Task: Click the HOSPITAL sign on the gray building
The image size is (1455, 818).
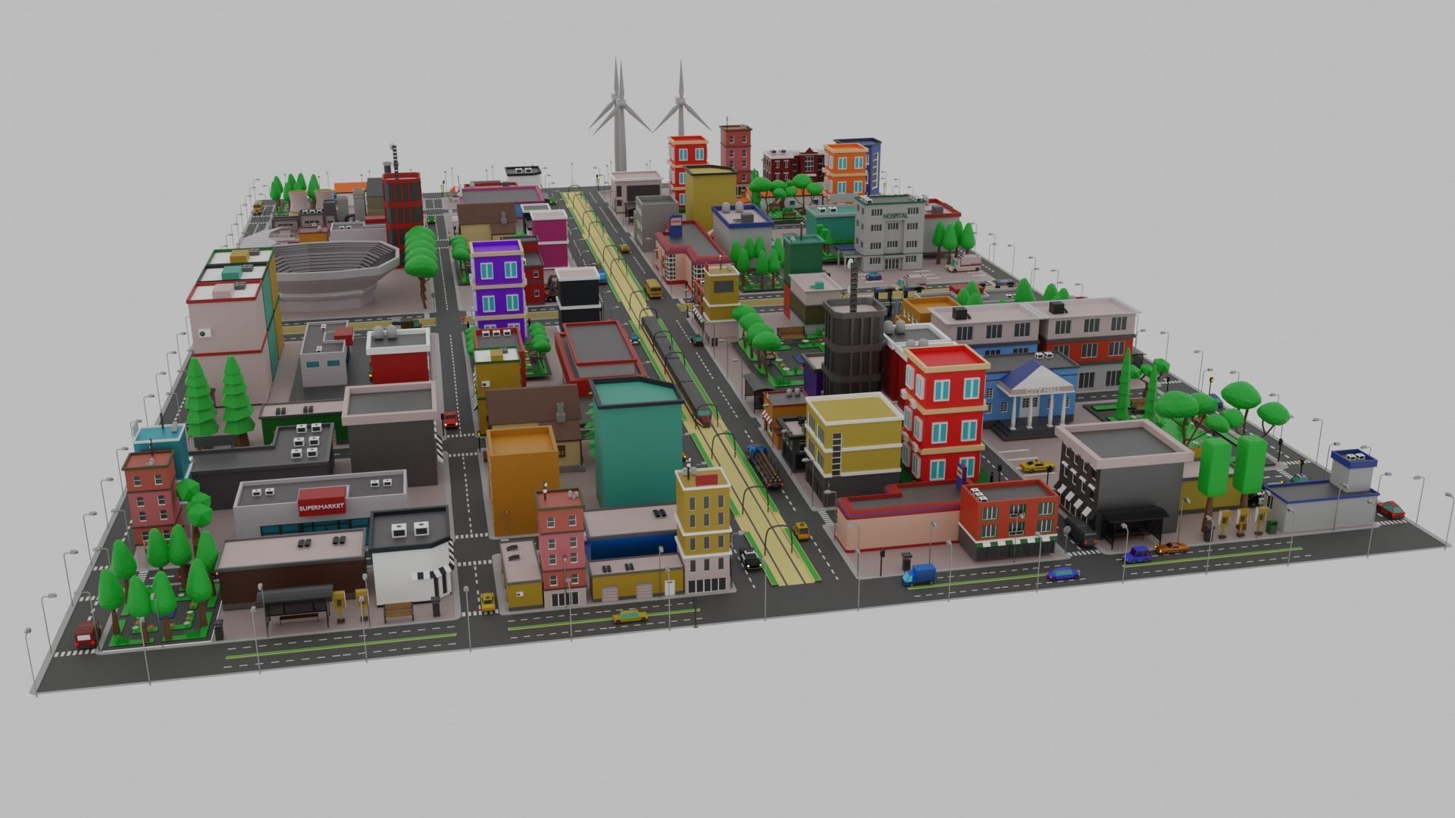Action: click(895, 217)
